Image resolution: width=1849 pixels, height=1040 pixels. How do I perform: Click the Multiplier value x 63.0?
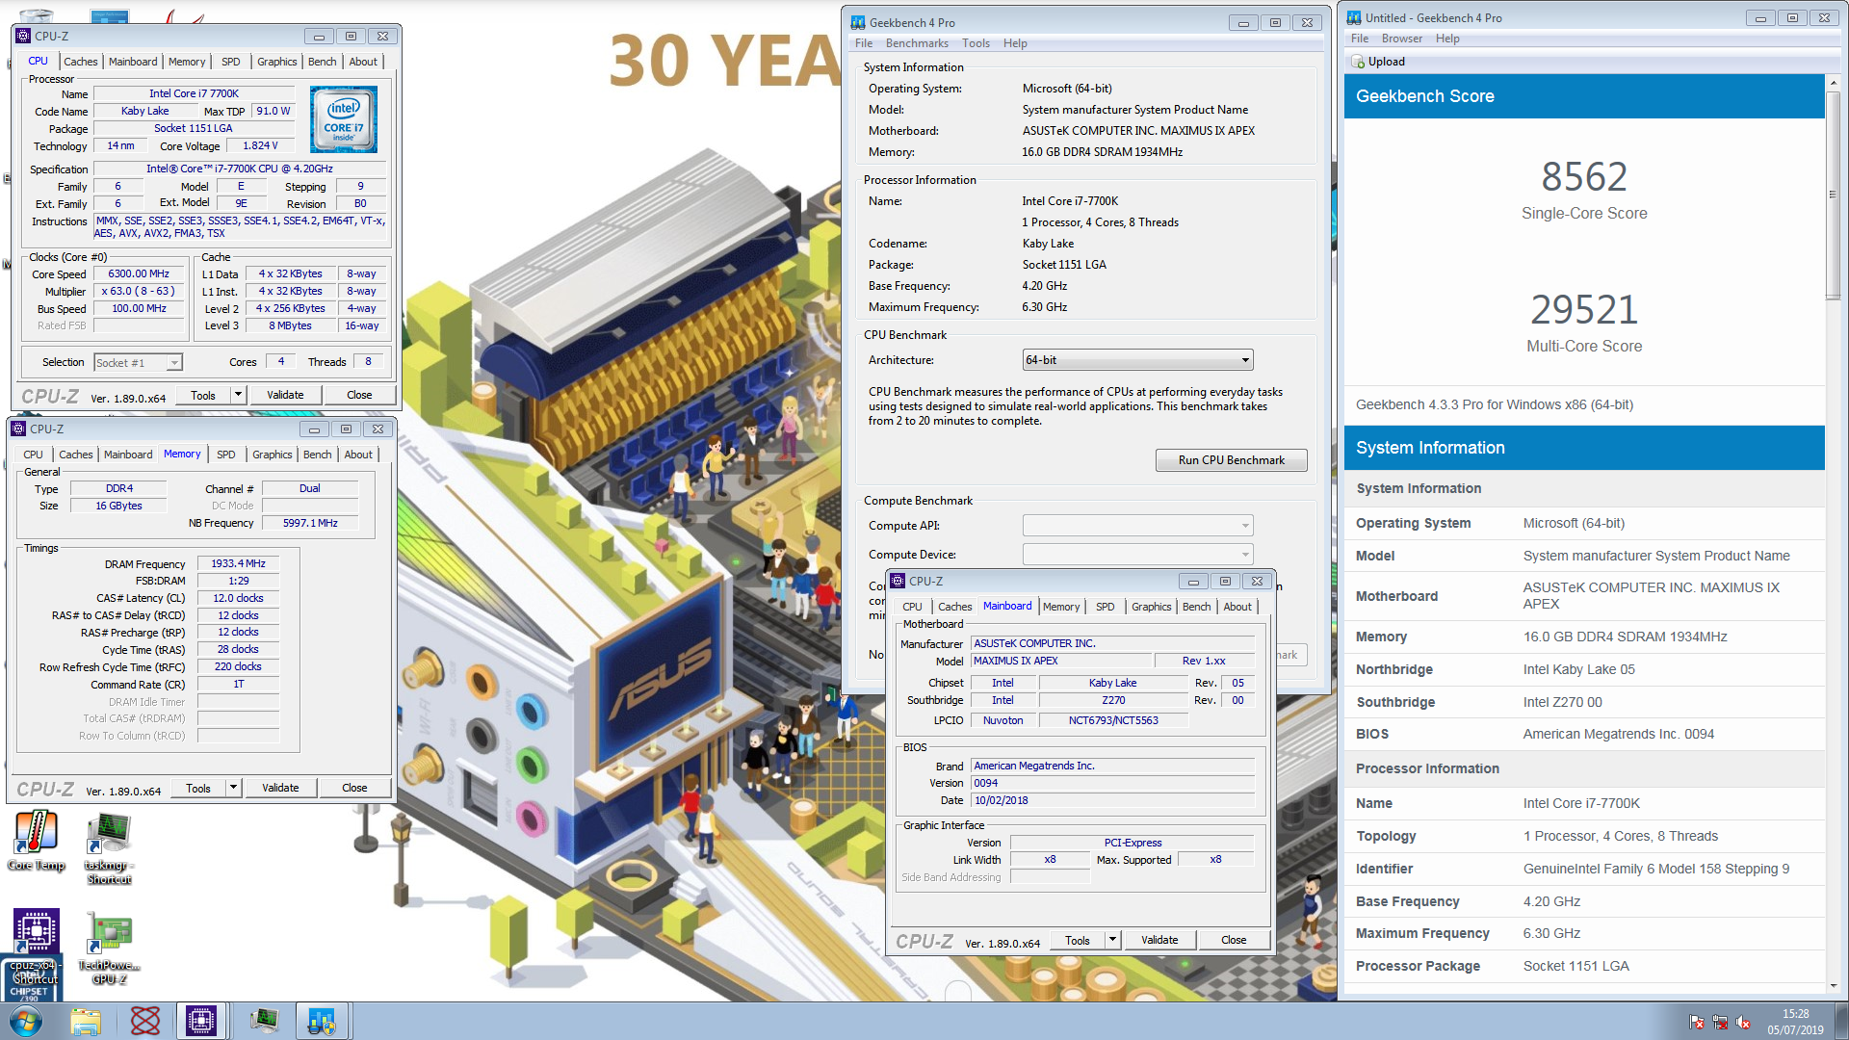139,292
